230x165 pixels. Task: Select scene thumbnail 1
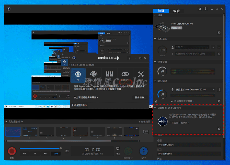pyautogui.click(x=13, y=132)
